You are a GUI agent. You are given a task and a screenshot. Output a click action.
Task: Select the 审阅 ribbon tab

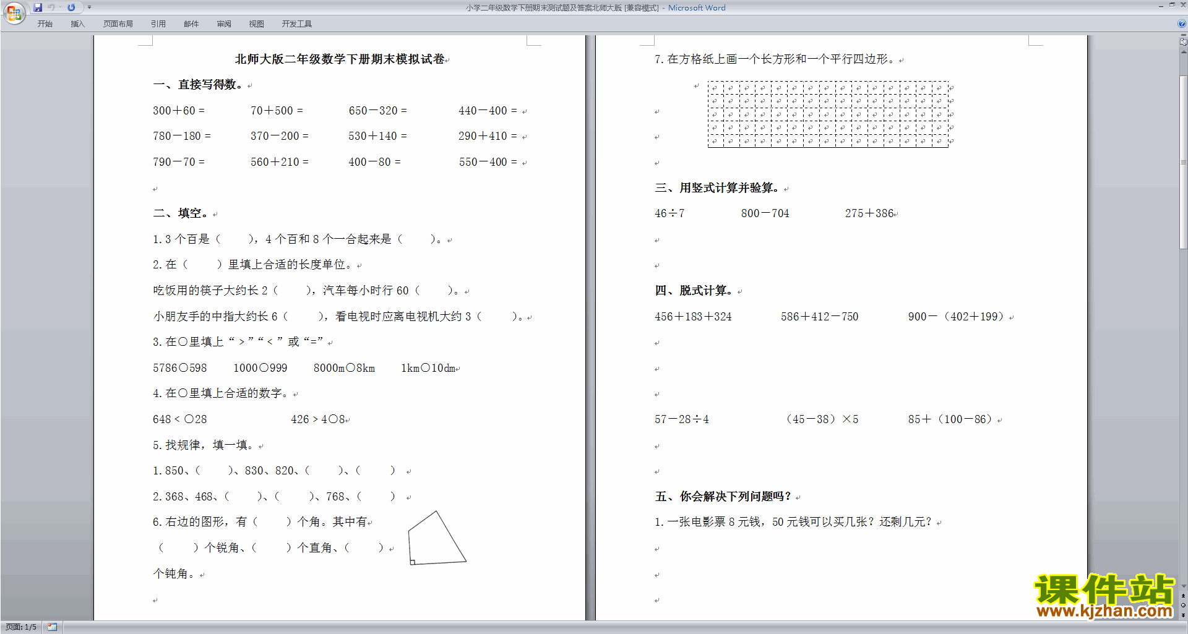pos(224,24)
